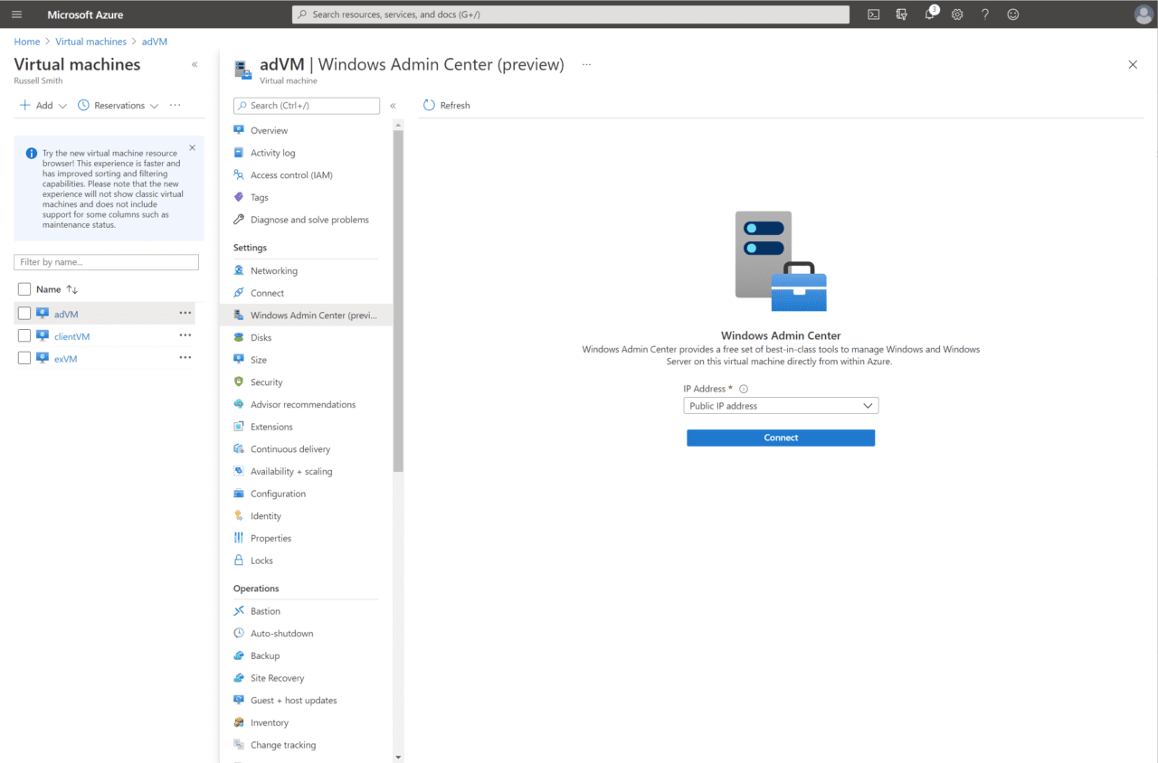Check the adVM row checkbox
The height and width of the screenshot is (763, 1158).
pos(24,314)
